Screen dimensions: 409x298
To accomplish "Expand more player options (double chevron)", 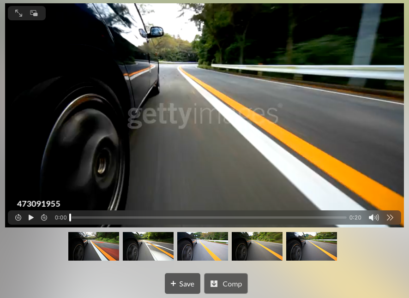I will [390, 218].
